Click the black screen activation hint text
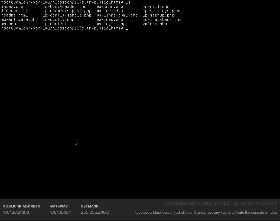 (x=205, y=213)
